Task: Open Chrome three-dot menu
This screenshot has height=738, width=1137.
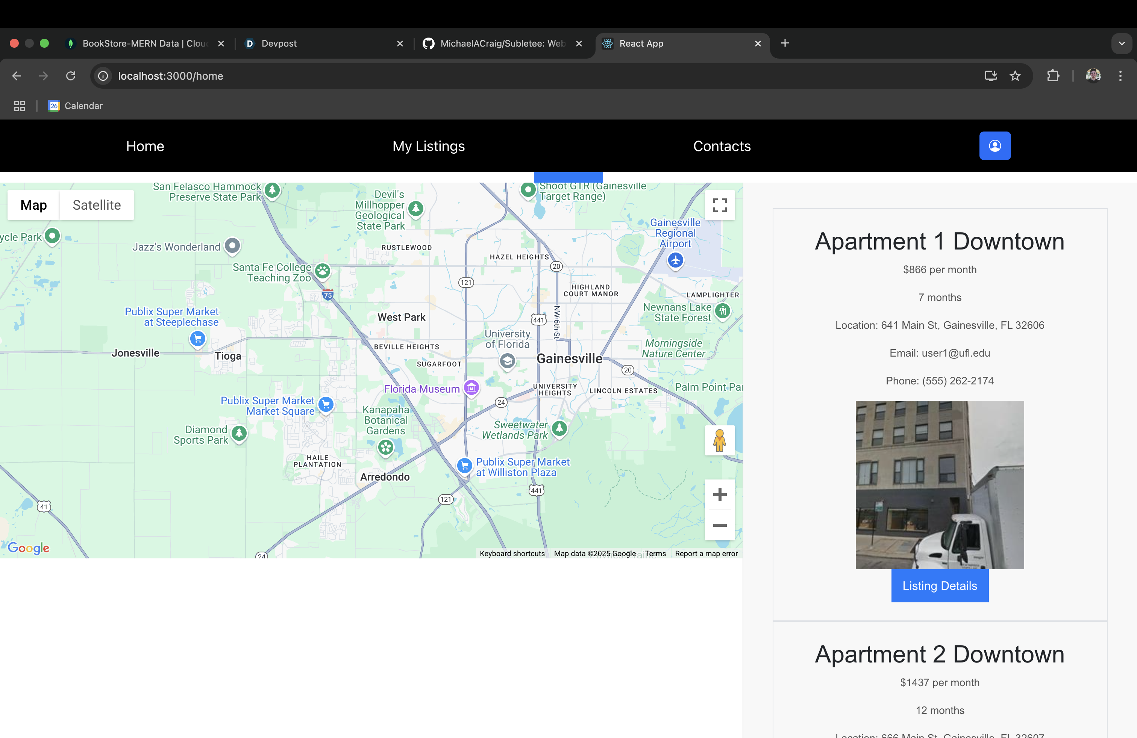Action: click(x=1120, y=76)
